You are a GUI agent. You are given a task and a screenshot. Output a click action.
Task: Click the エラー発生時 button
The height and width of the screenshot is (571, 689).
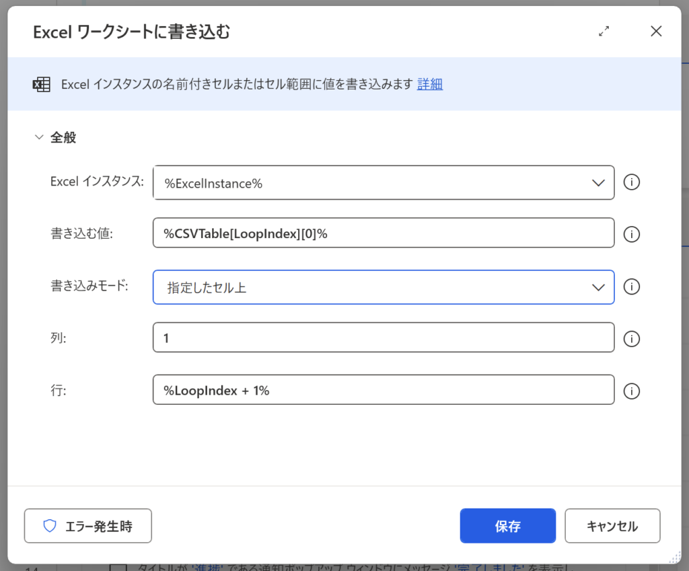(88, 526)
